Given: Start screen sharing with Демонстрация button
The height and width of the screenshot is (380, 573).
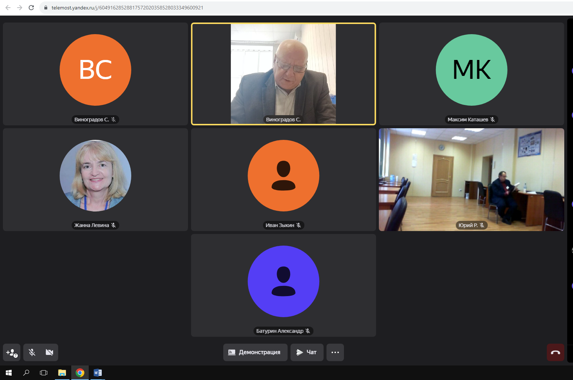Looking at the screenshot, I should click(255, 352).
